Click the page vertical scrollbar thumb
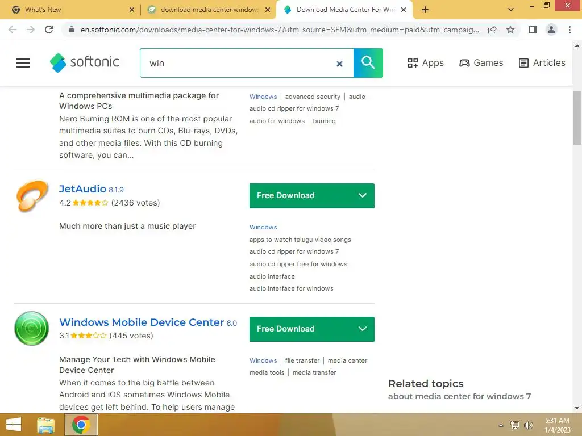Screen dimensions: 582x436 point(577,118)
